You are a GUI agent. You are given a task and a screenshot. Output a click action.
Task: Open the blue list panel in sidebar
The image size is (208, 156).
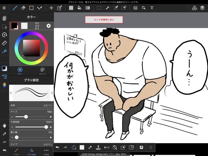[x=4, y=76]
